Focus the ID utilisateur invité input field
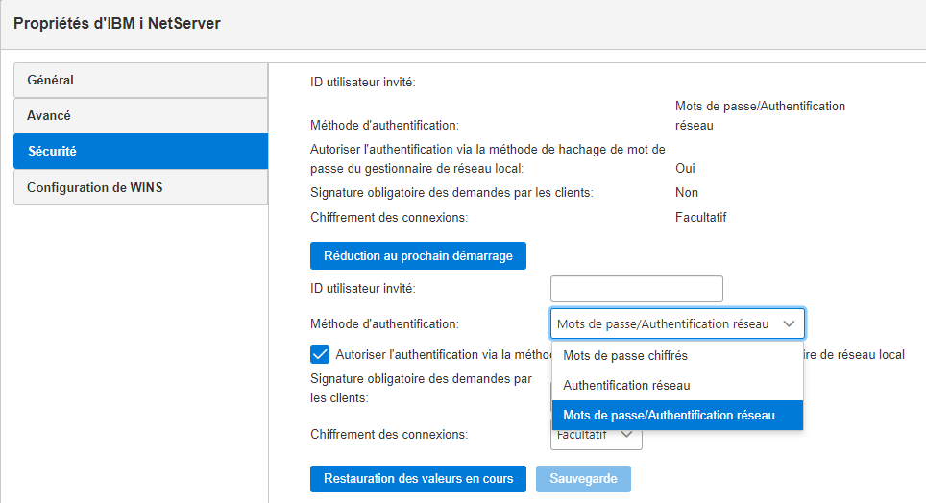 coord(637,289)
